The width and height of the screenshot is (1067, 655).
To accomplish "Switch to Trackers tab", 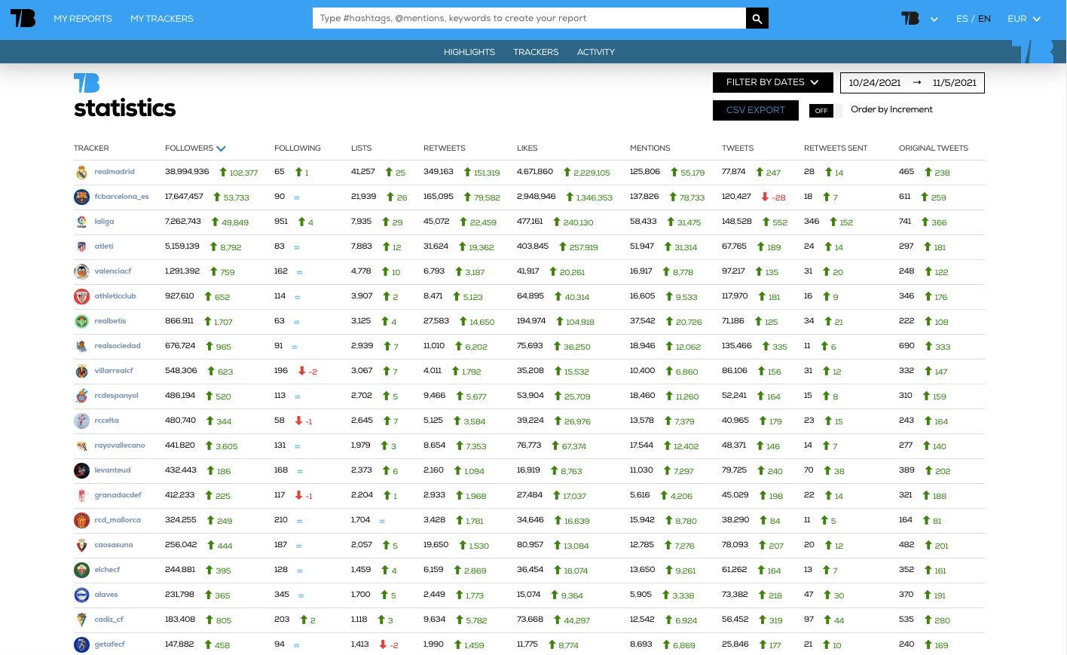I will click(536, 52).
